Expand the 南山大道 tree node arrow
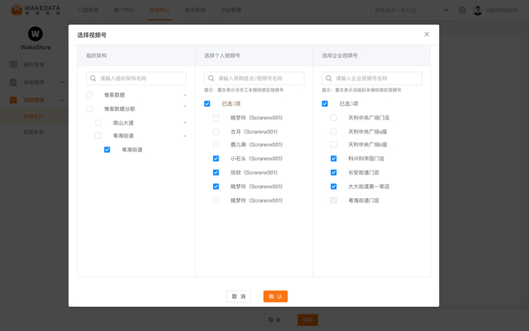Viewport: 529px width, 331px height. (185, 122)
